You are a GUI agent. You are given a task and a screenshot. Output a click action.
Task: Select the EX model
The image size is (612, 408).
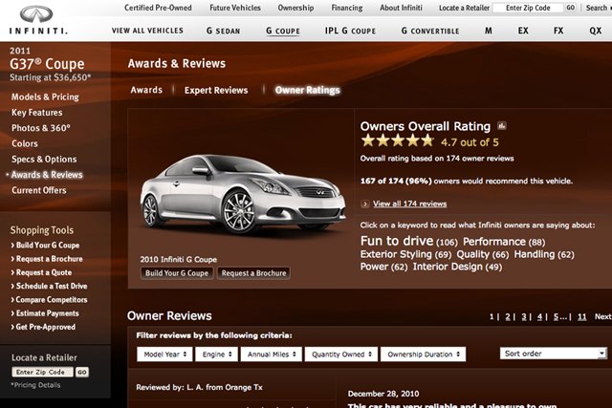pos(523,31)
